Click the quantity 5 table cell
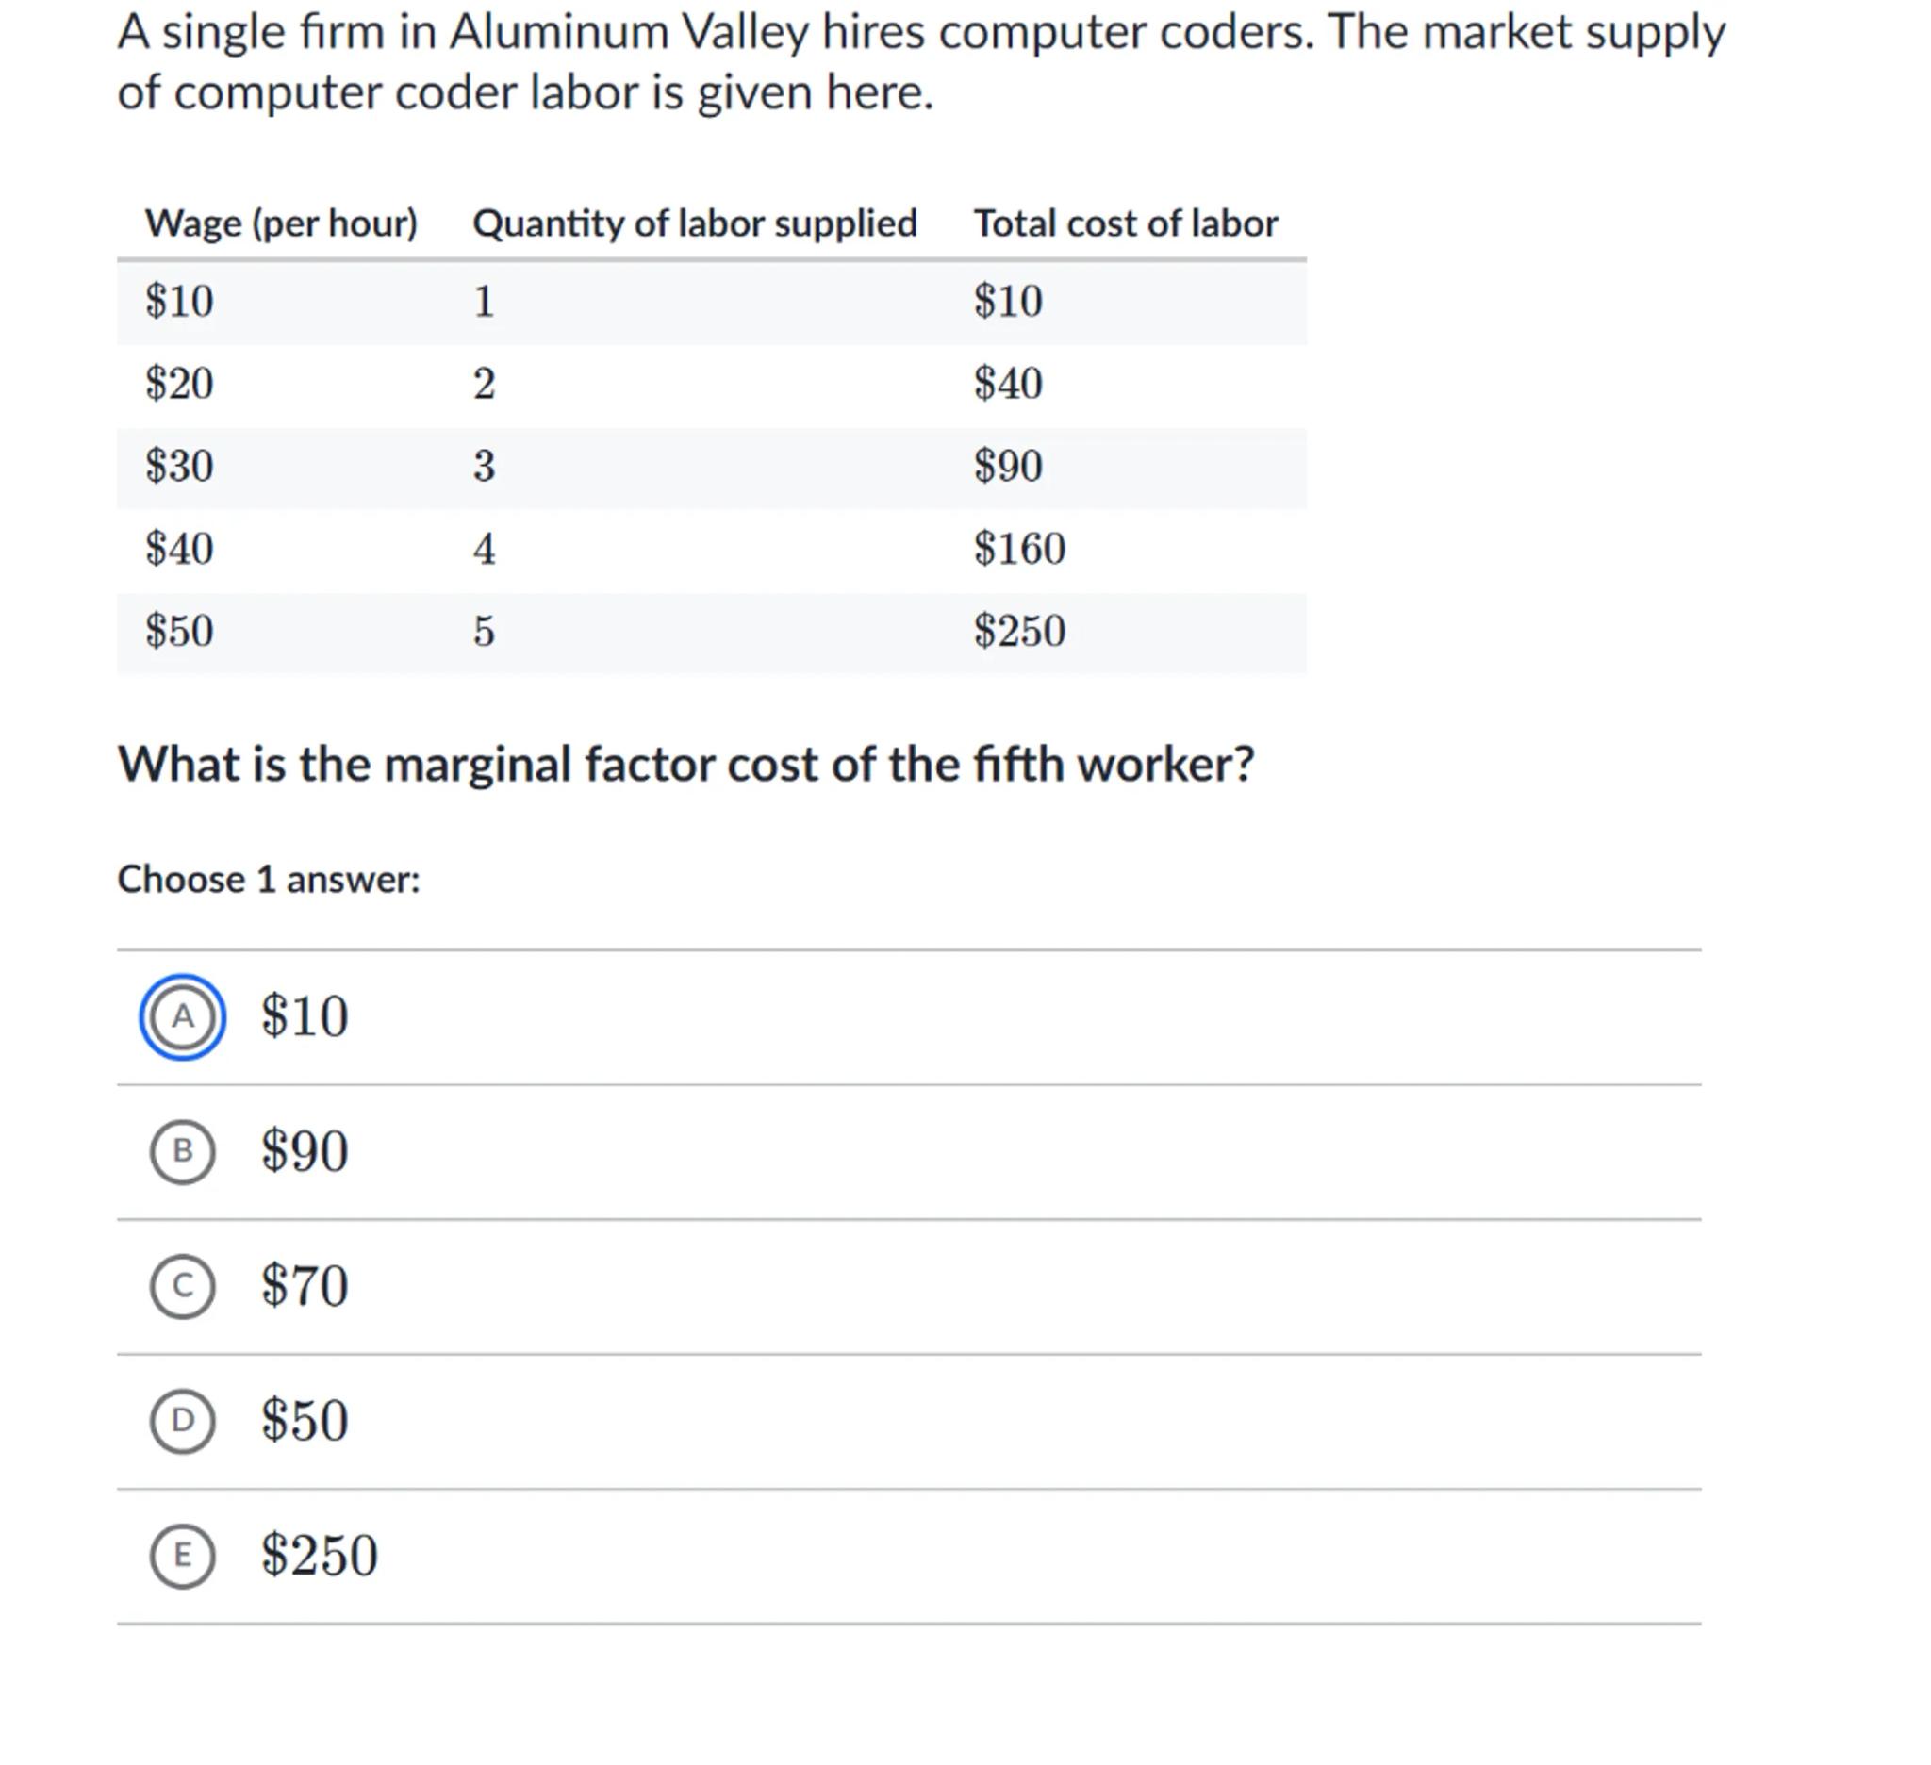The width and height of the screenshot is (1931, 1765). [x=484, y=631]
